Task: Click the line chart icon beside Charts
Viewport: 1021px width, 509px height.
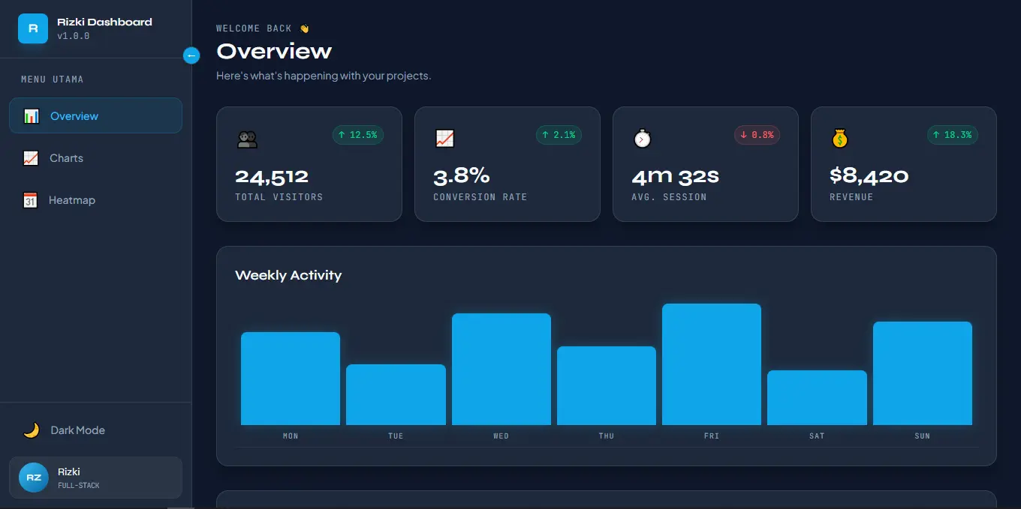Action: coord(31,158)
